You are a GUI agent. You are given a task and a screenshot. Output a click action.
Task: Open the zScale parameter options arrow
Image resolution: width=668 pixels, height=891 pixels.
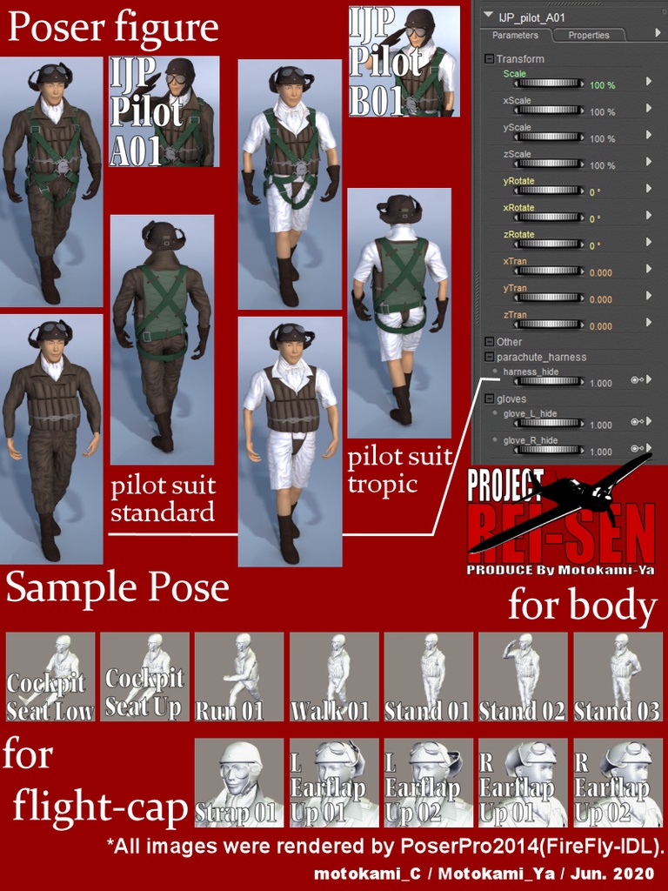pos(649,162)
